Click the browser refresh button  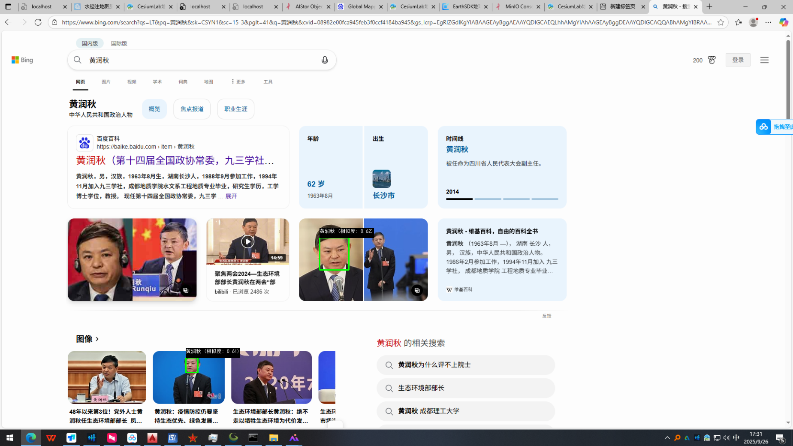[x=38, y=22]
